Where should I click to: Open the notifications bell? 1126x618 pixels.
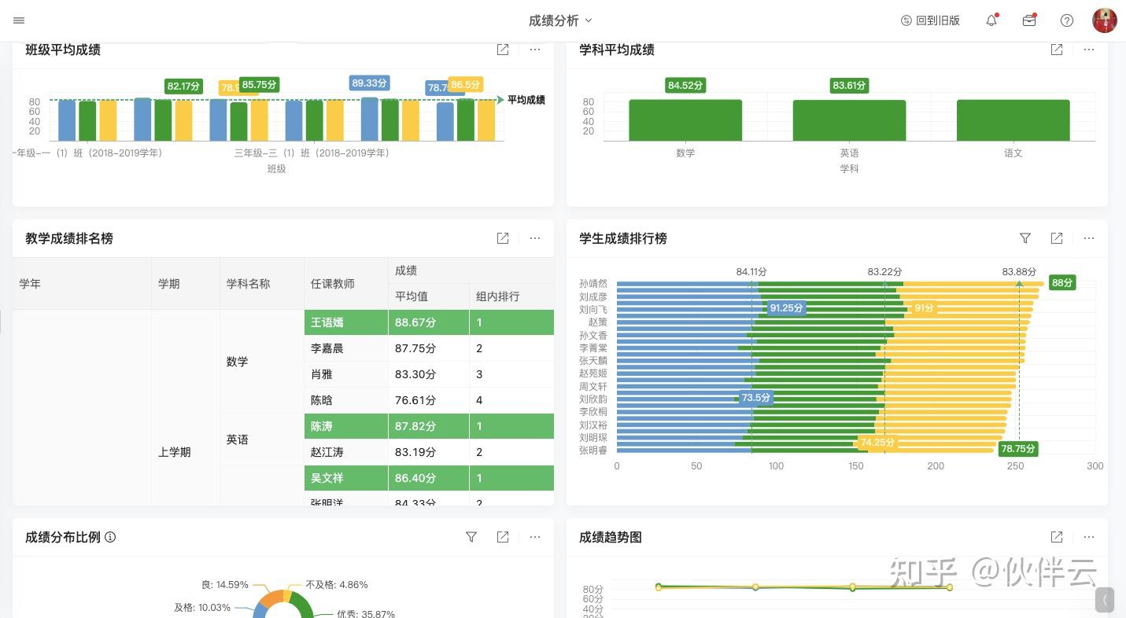pyautogui.click(x=991, y=20)
